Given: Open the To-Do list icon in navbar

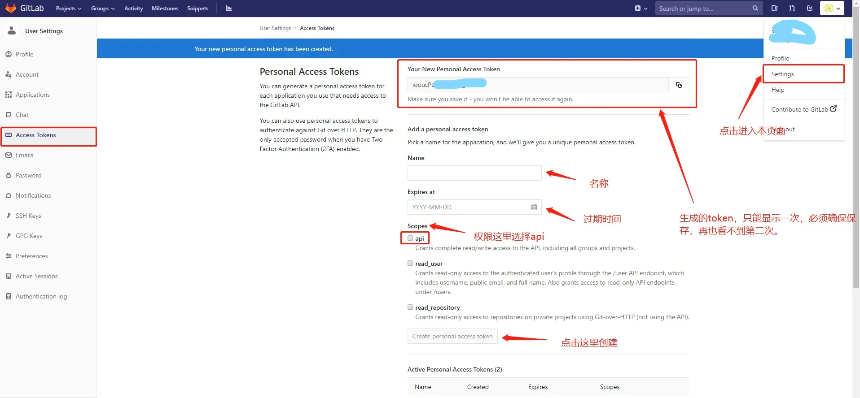Looking at the screenshot, I should click(x=810, y=8).
